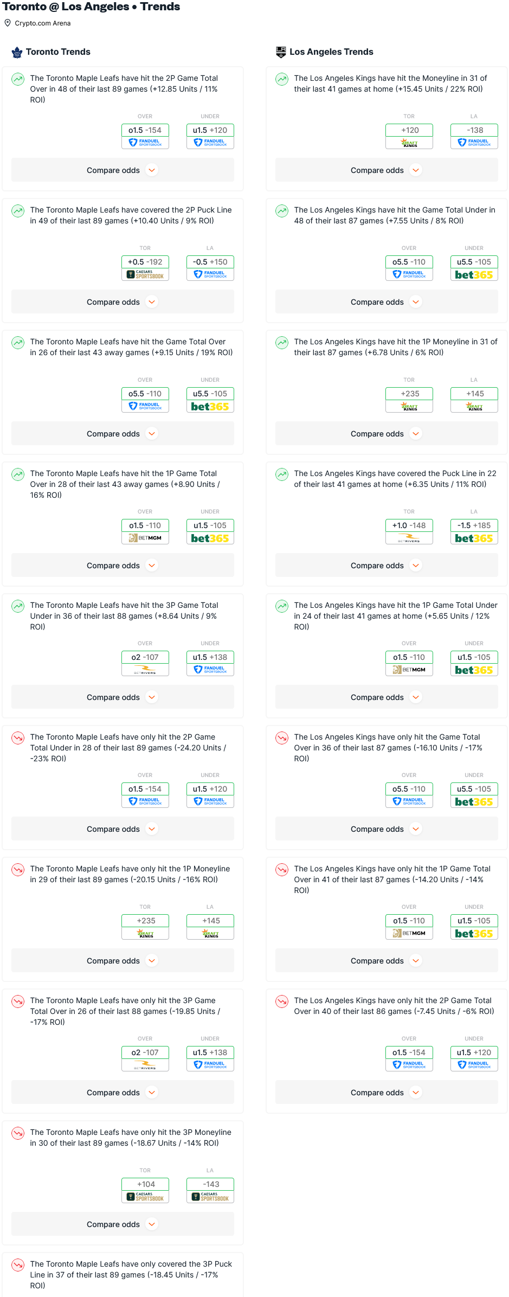The width and height of the screenshot is (509, 1297).
Task: Click the Los Angeles Kings logo icon
Action: [281, 52]
